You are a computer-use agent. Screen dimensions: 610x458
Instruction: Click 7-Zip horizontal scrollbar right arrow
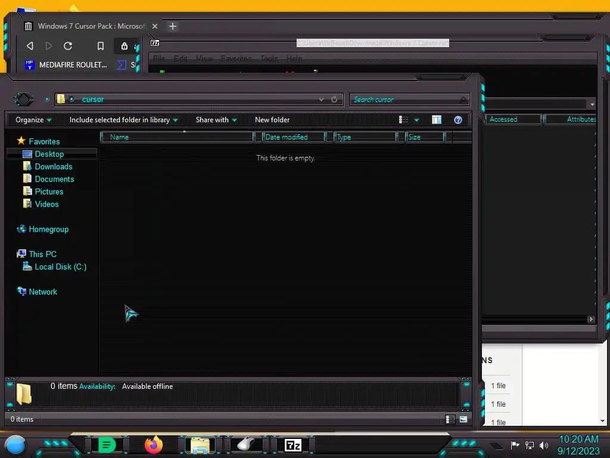tap(592, 320)
